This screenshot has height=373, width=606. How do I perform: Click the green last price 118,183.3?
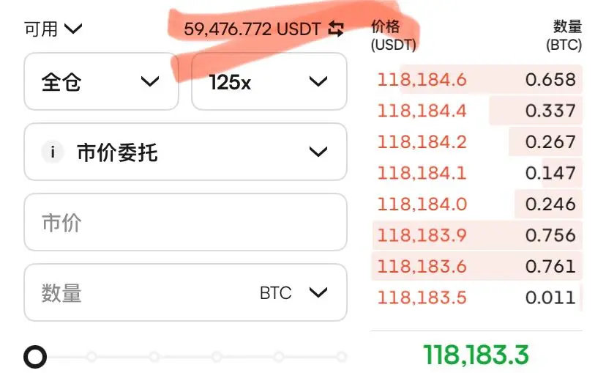coord(476,355)
